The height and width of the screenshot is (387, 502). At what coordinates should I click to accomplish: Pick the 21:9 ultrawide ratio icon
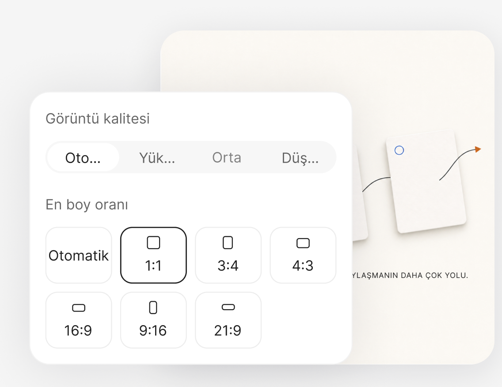228,307
